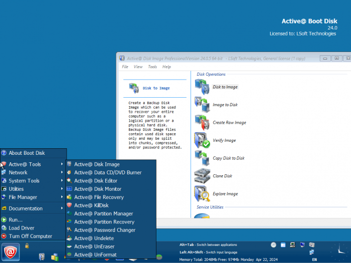The image size is (351, 263).
Task: Launch Active@ KillDisk from submenu
Action: [91, 205]
